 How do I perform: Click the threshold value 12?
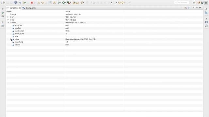(67, 42)
